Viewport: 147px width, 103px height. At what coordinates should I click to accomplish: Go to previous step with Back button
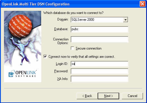point(87,96)
